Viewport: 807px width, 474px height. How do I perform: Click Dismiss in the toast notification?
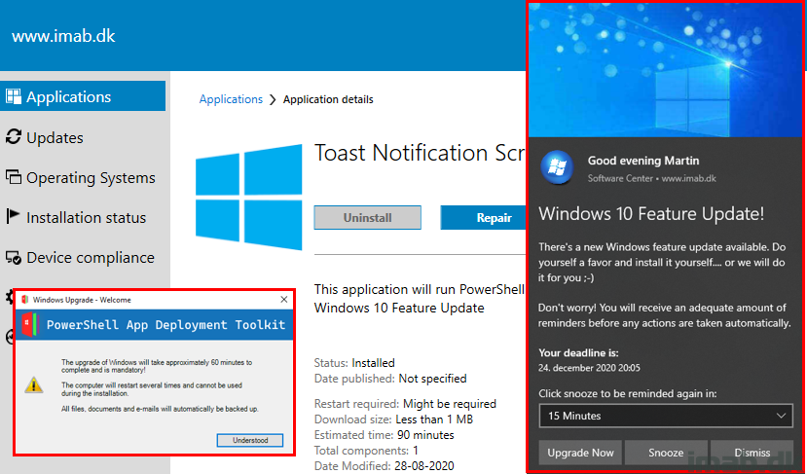click(752, 453)
